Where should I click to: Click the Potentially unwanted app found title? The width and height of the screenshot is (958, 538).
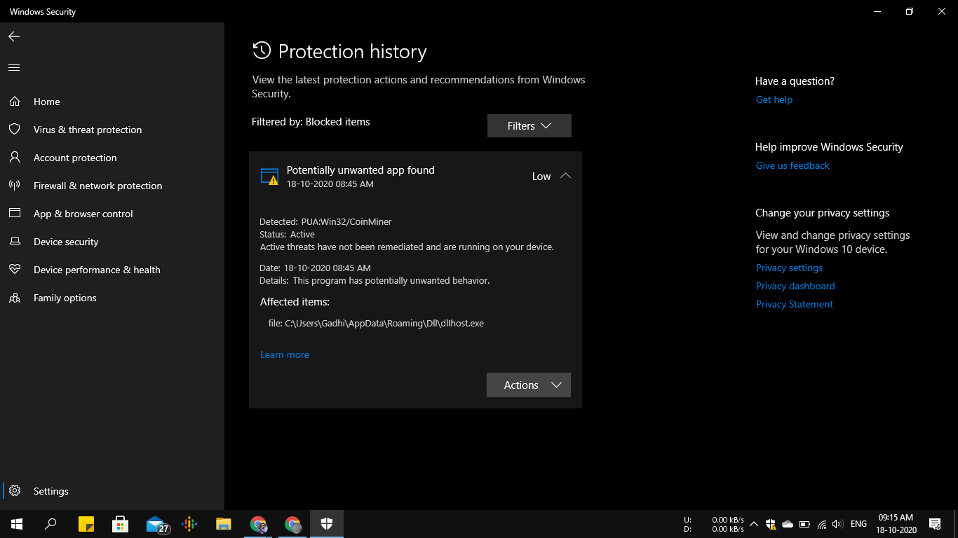360,170
